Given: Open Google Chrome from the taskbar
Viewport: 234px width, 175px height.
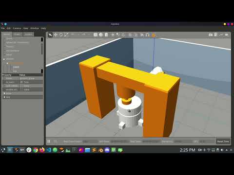Looking at the screenshot, I should point(35,150).
